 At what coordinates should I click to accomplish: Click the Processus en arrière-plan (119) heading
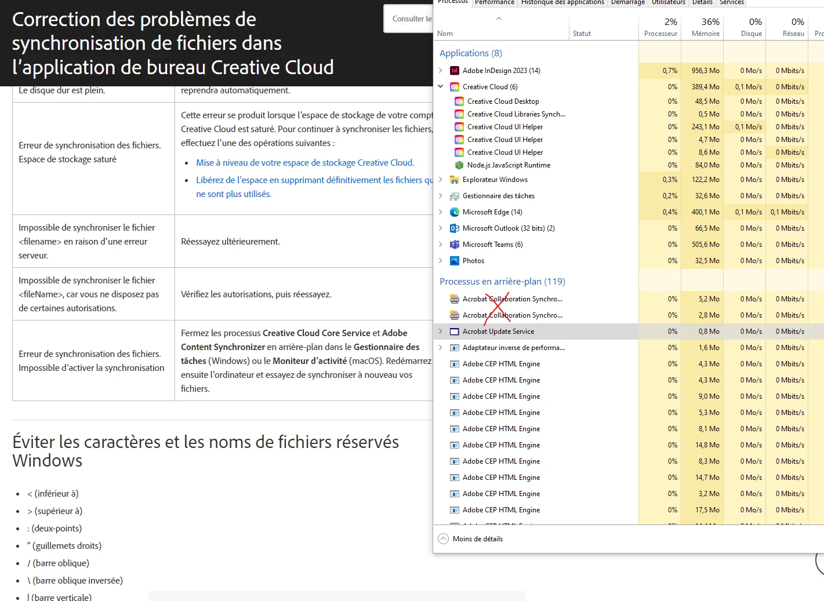(x=502, y=282)
